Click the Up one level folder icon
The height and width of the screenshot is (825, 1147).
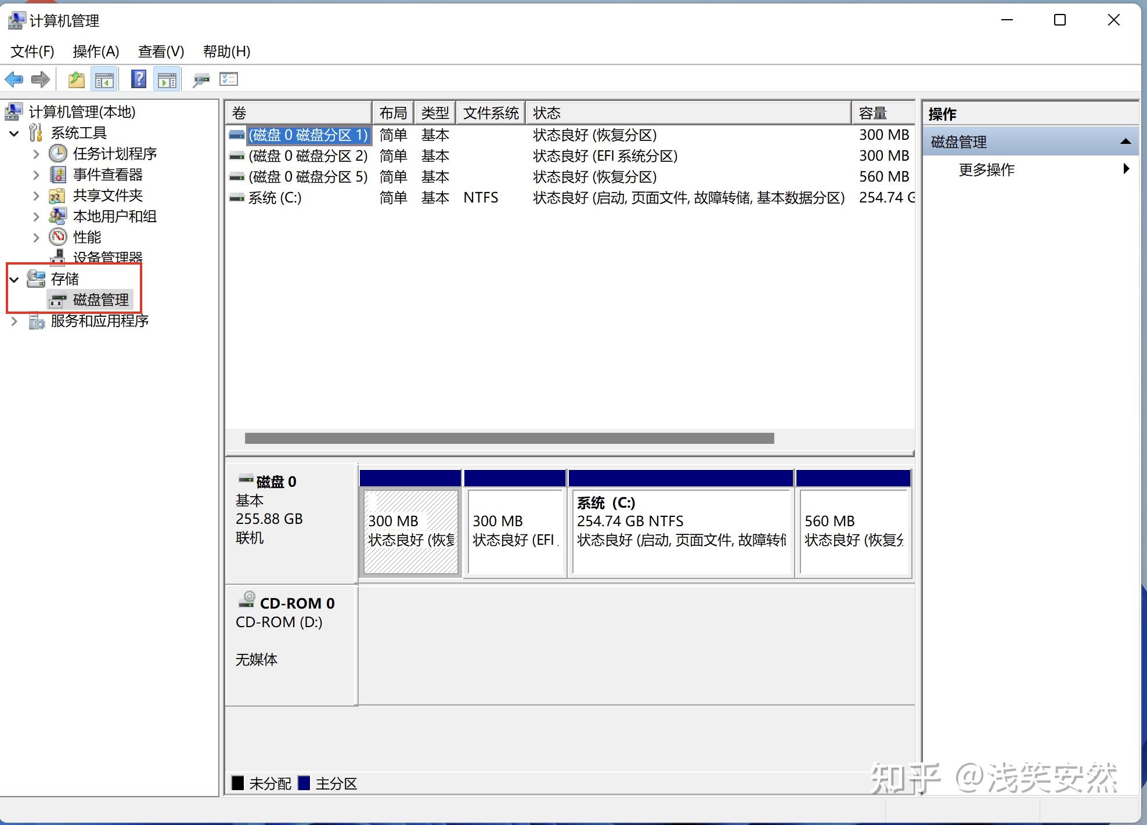coord(76,79)
